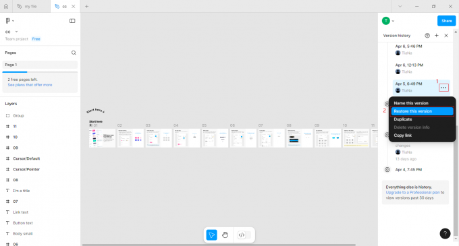The width and height of the screenshot is (459, 246).
Task: Select the Hand tool
Action: coord(225,235)
